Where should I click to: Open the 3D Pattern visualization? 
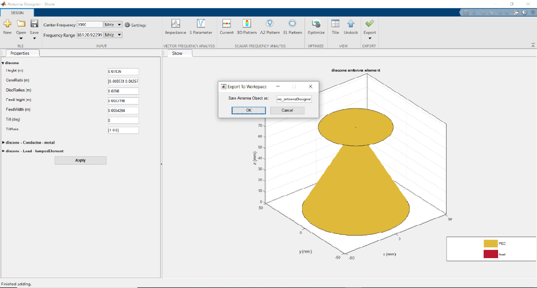coord(247,24)
